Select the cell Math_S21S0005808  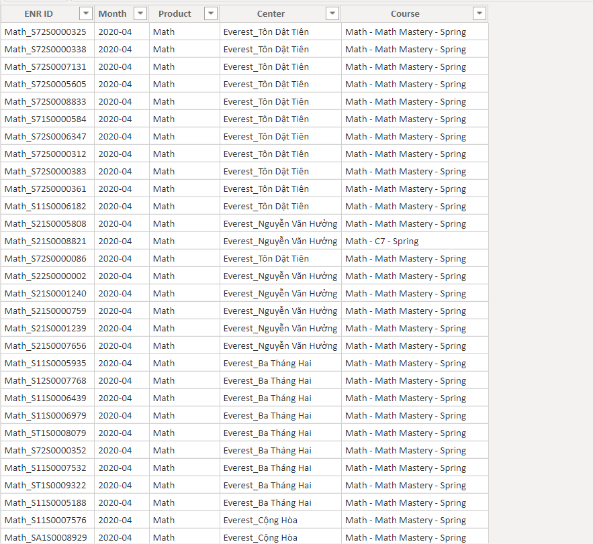point(48,223)
